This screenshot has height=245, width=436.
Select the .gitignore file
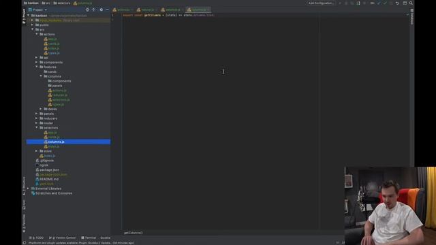(44, 161)
